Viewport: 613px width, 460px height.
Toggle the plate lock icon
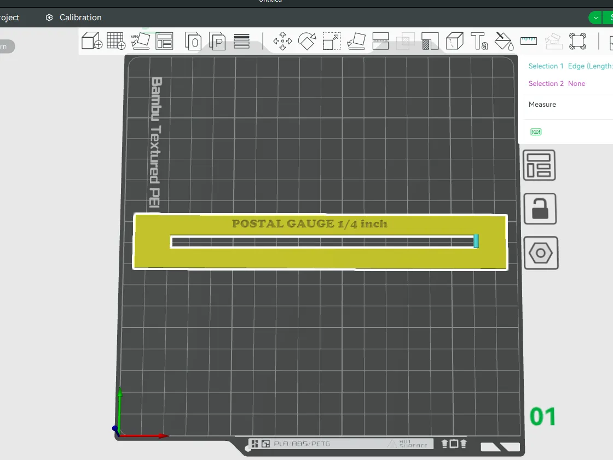(x=540, y=209)
